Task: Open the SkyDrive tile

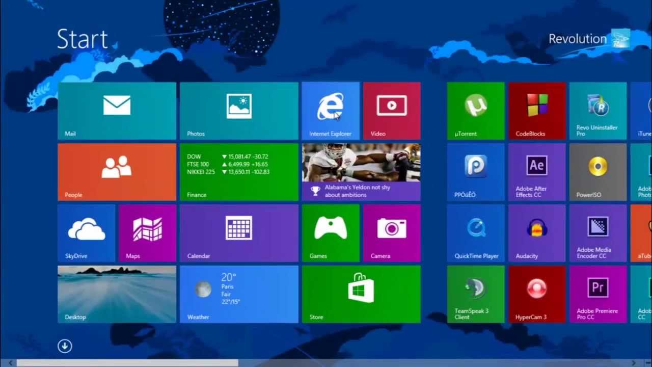Action: click(86, 233)
